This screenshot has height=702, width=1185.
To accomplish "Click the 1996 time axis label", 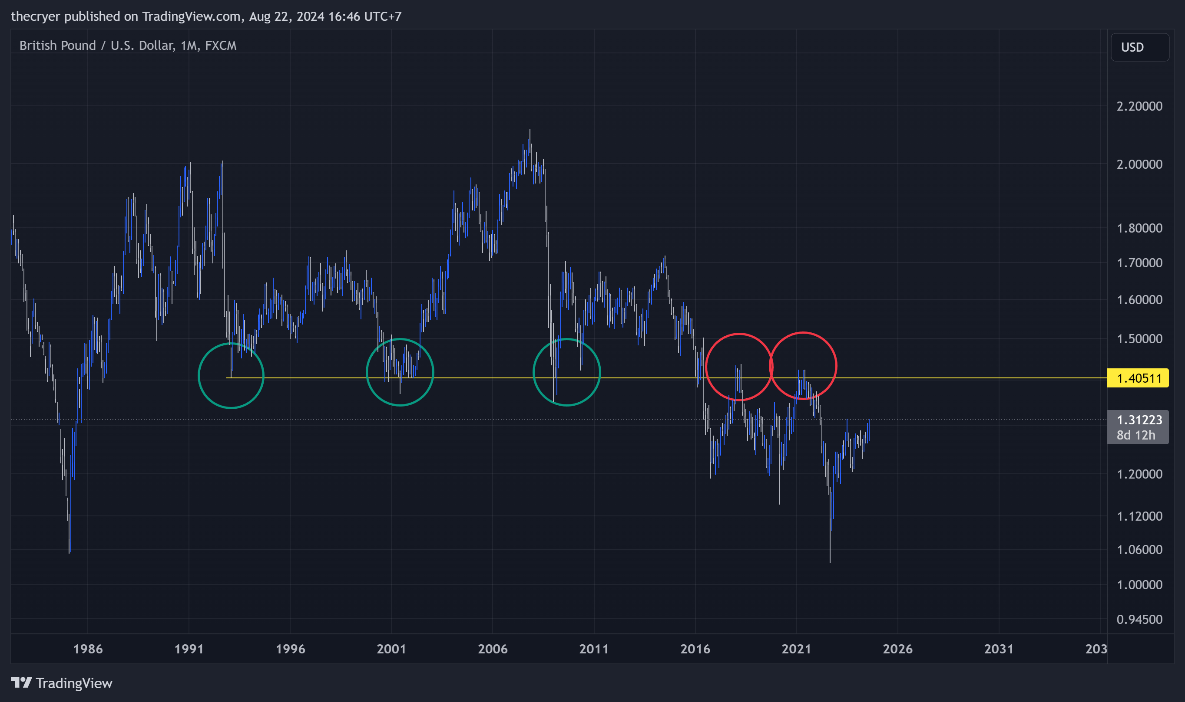I will pyautogui.click(x=290, y=649).
